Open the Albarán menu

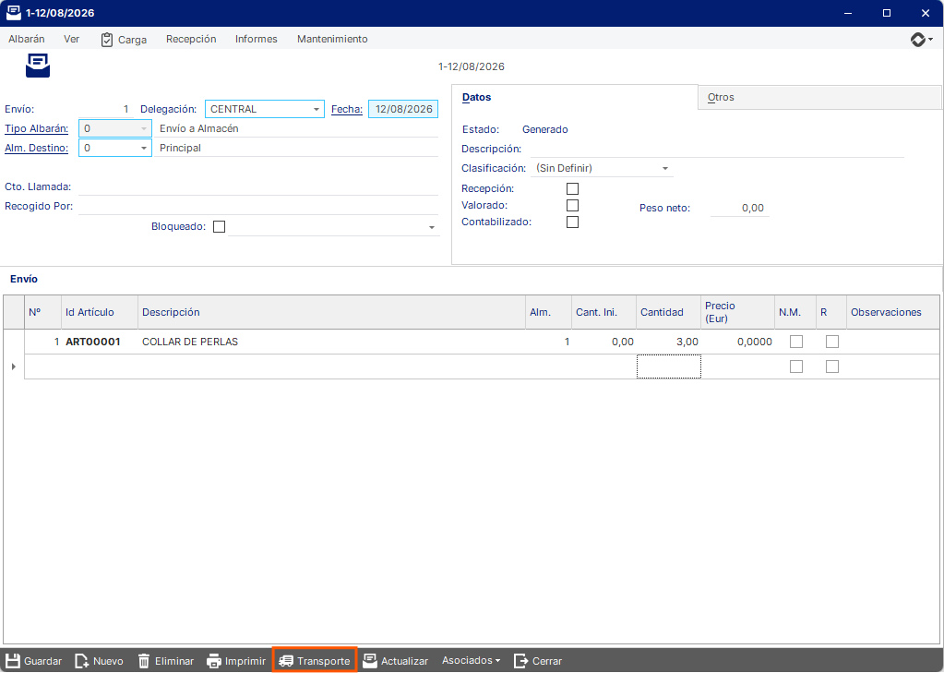pyautogui.click(x=27, y=39)
